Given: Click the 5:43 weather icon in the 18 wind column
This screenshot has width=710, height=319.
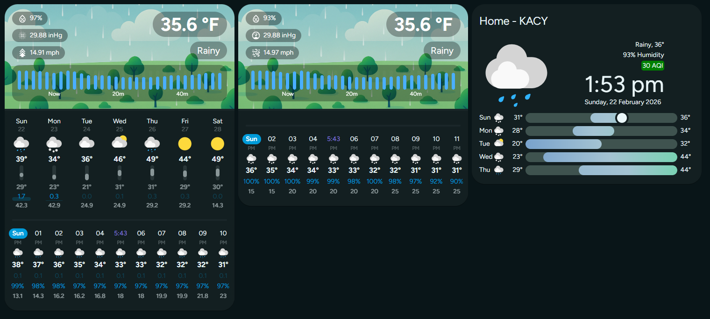Looking at the screenshot, I should coord(121,253).
